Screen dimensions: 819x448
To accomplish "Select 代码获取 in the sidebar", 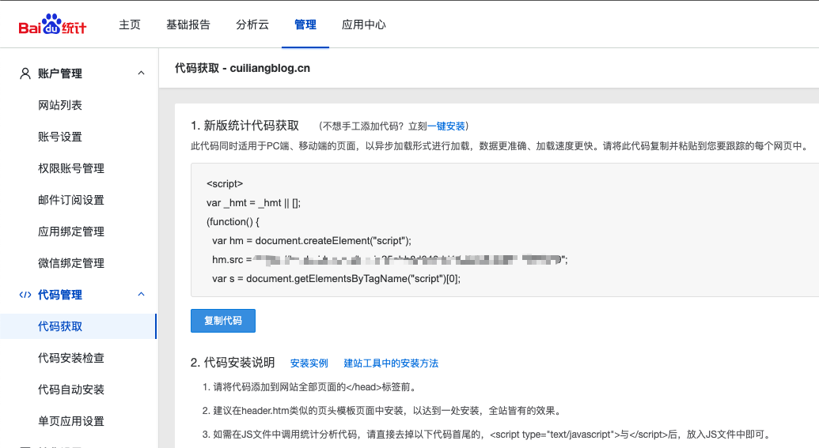I will (78, 326).
